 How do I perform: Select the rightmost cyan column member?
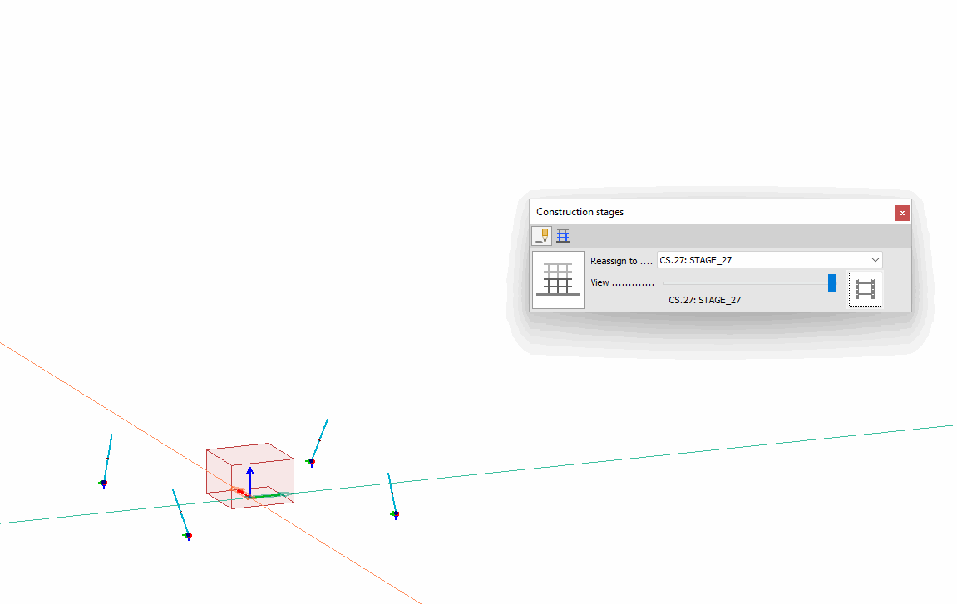pos(392,494)
